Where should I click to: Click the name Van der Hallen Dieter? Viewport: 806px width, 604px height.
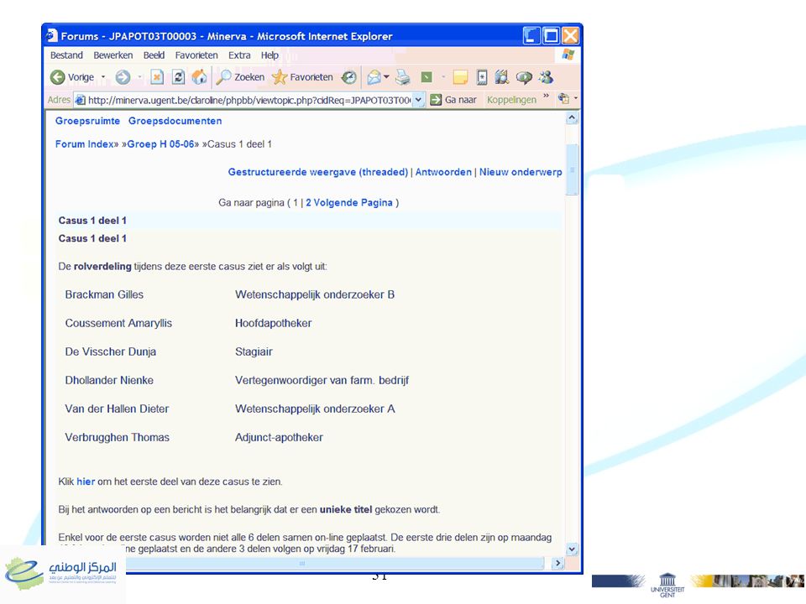pyautogui.click(x=117, y=409)
